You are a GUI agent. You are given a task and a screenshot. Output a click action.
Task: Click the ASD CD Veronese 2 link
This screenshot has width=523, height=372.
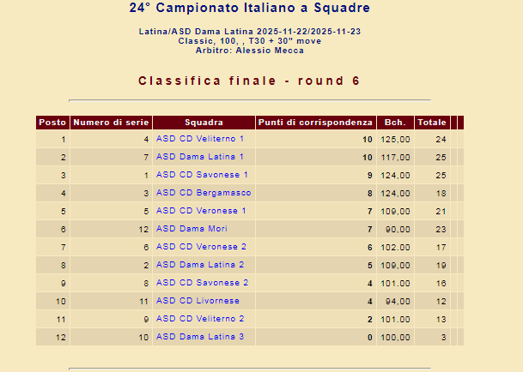[202, 247]
